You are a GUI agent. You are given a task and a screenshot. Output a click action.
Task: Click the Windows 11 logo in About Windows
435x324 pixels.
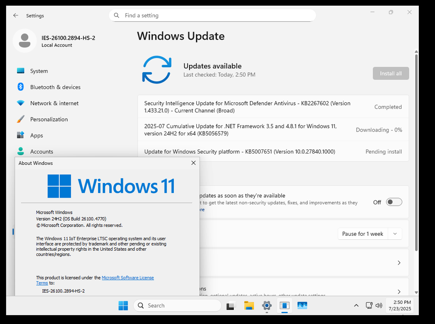[111, 186]
